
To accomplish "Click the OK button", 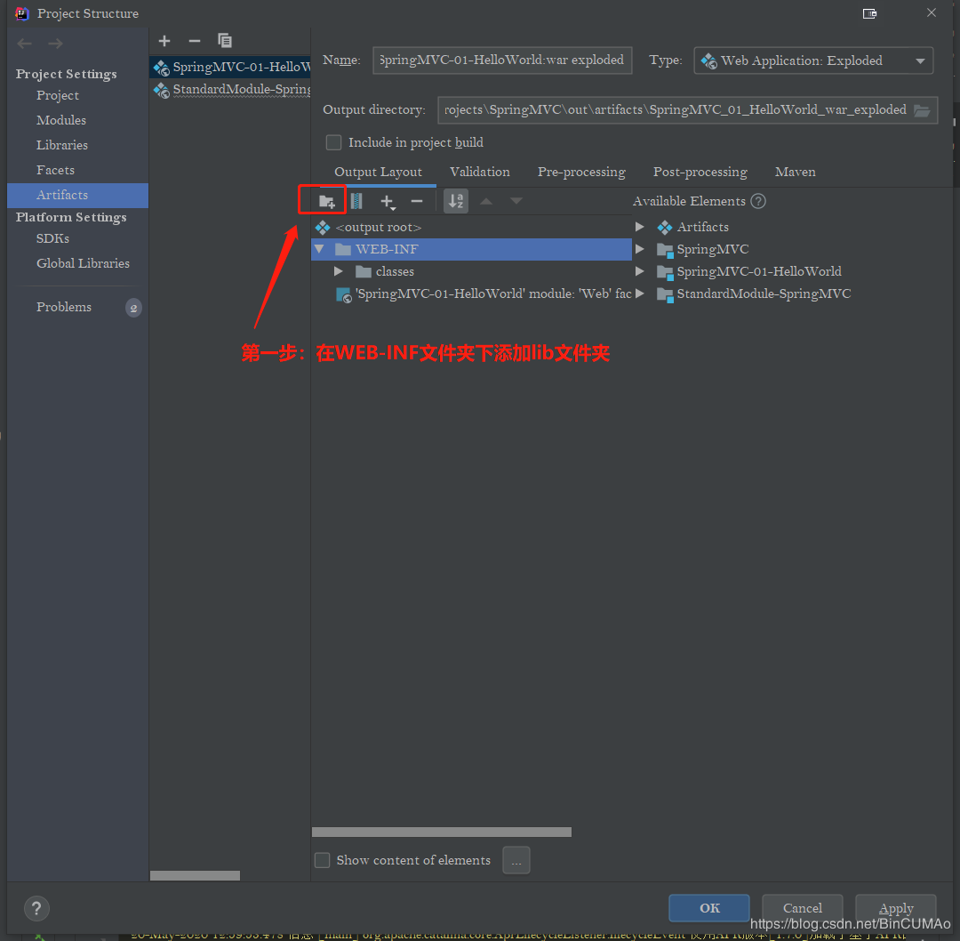I will point(709,908).
